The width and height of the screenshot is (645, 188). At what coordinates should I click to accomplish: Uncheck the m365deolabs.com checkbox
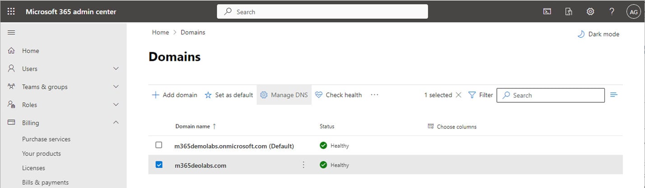(159, 165)
